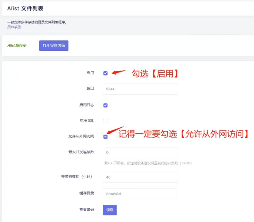Open the 用户手册 link
The width and height of the screenshot is (254, 222).
click(14, 27)
